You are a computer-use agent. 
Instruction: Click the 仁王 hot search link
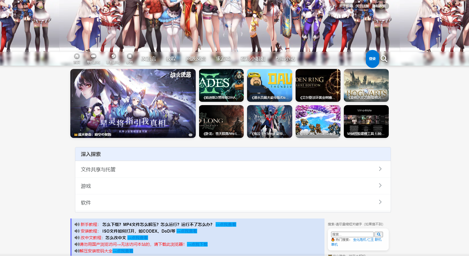(x=370, y=240)
